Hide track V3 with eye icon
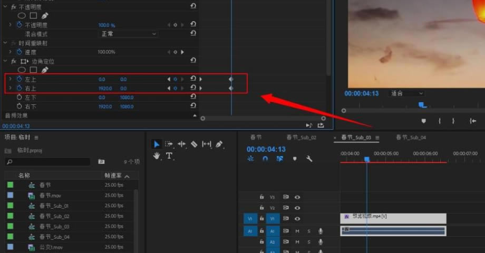The width and height of the screenshot is (485, 253). (x=297, y=197)
